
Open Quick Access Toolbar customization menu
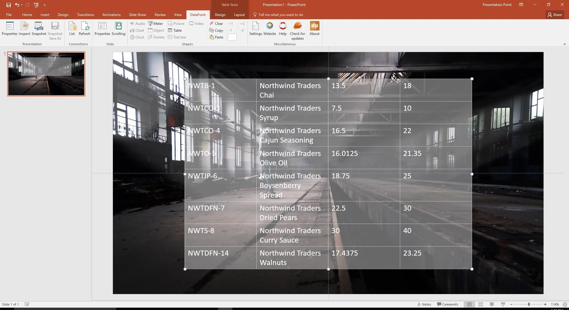point(45,5)
